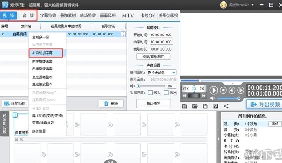Click the 原片音量 volume slider handle

139,86
